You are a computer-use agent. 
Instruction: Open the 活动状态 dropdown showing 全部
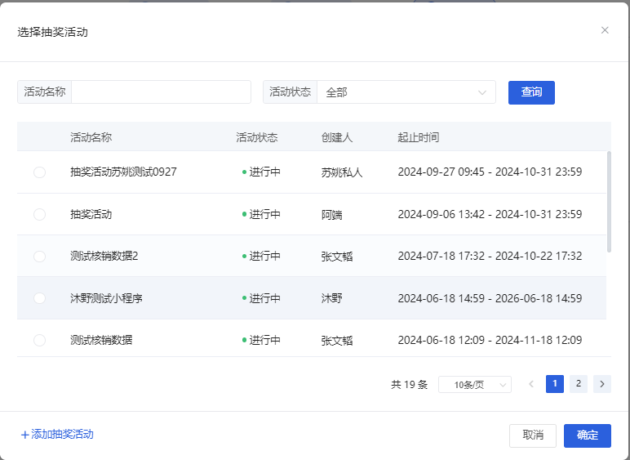point(406,92)
